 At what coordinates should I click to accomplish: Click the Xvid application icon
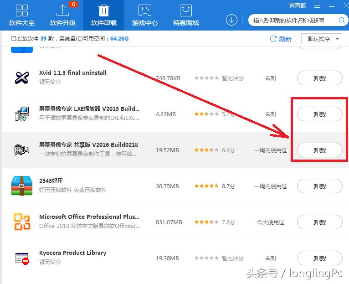(x=22, y=77)
